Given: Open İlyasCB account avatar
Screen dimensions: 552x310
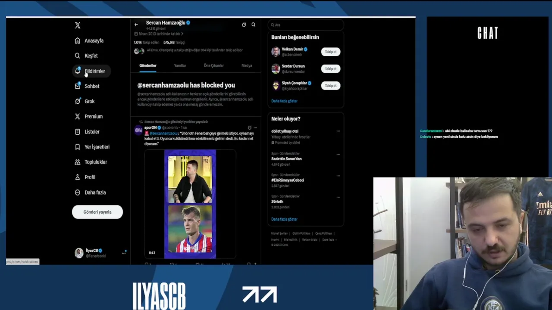Looking at the screenshot, I should [79, 253].
